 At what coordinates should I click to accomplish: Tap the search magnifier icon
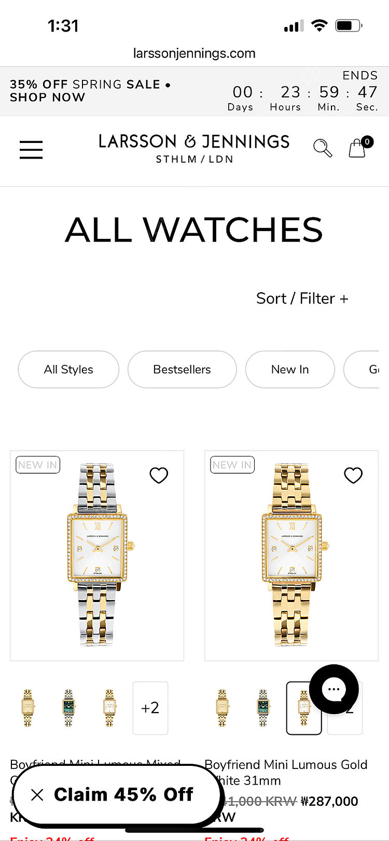pos(323,148)
